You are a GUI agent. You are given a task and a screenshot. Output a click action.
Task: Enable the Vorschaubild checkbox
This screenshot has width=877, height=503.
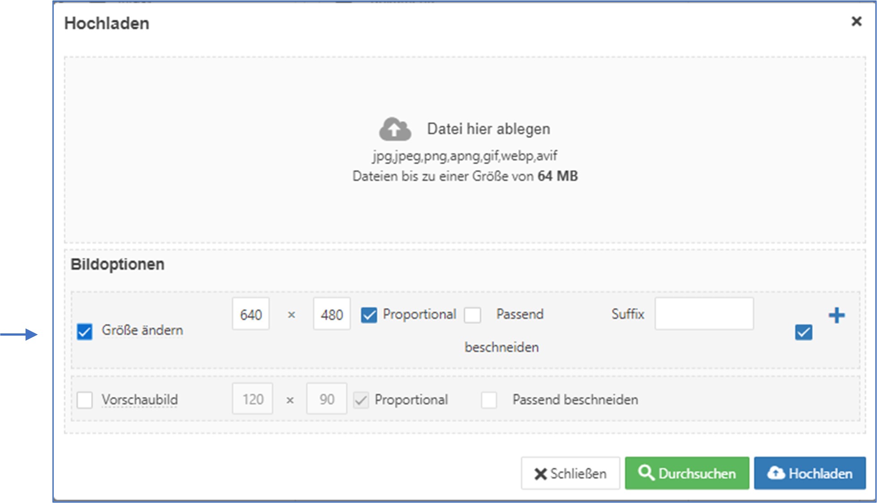85,400
